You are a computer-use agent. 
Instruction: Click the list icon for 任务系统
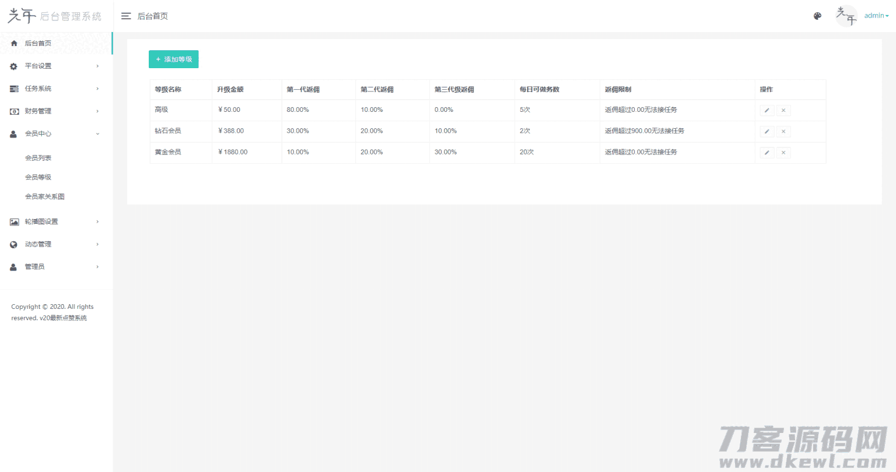click(14, 89)
